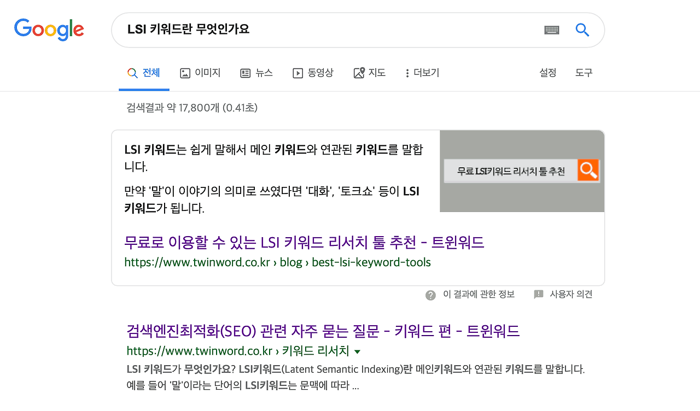This screenshot has width=700, height=411.
Task: Click the twinword.co.kr › 키워드 리서치 URL
Action: tap(238, 351)
